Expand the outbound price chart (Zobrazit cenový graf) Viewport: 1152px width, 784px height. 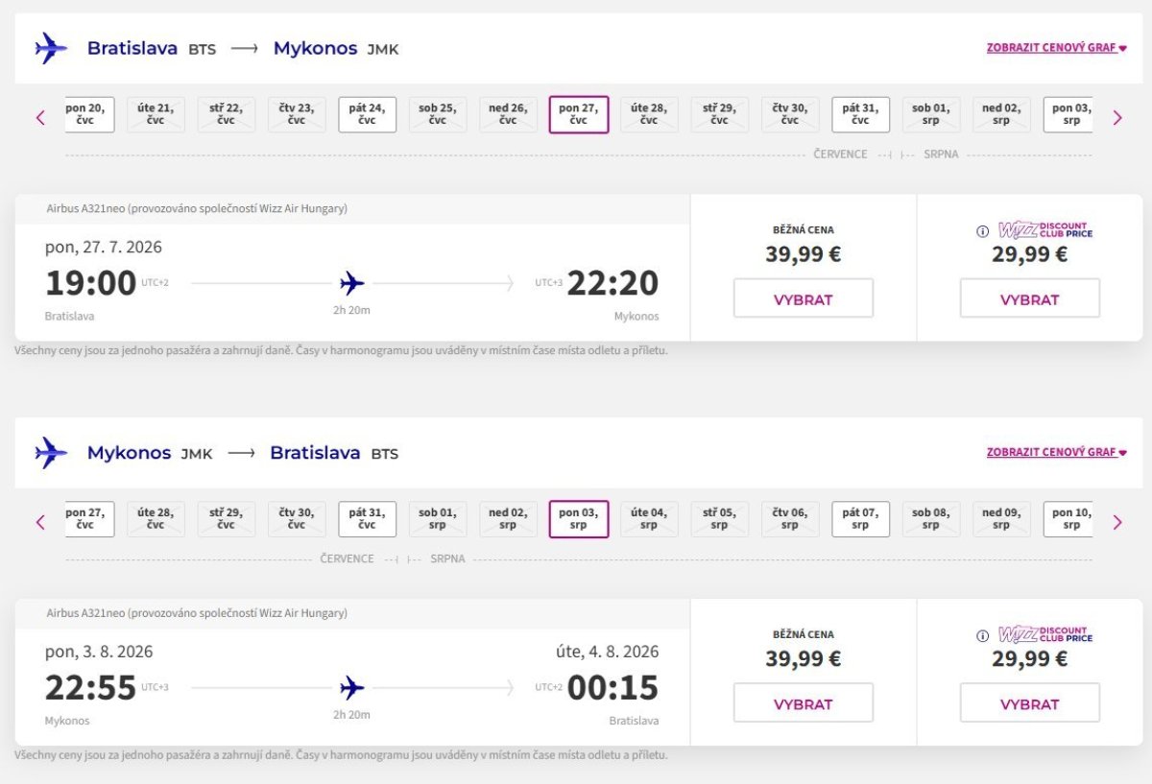1056,48
